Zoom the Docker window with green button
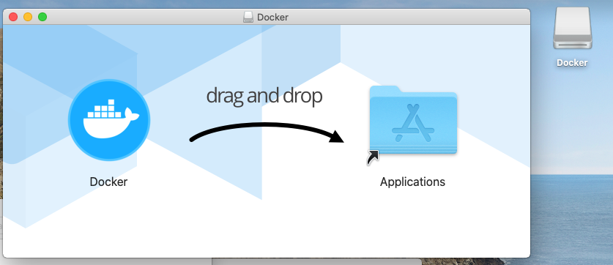The width and height of the screenshot is (613, 265). tap(42, 17)
